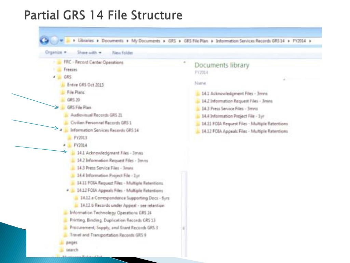Select '14.3 Press Service Files - 3mns' text in file list
The width and height of the screenshot is (350, 263).
pos(230,109)
